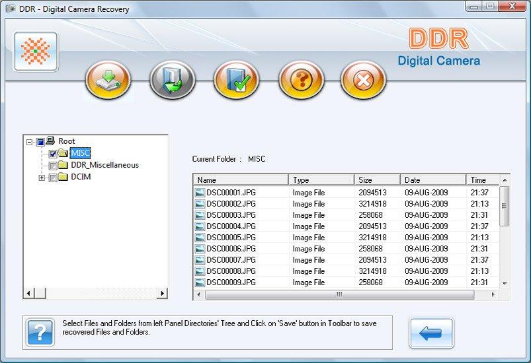
Task: Click Image File type in DSC00006 row
Action: (309, 248)
